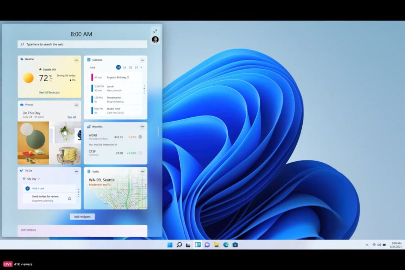Launch the Chat icon in taskbar
This screenshot has height=270, width=405.
coord(207,245)
